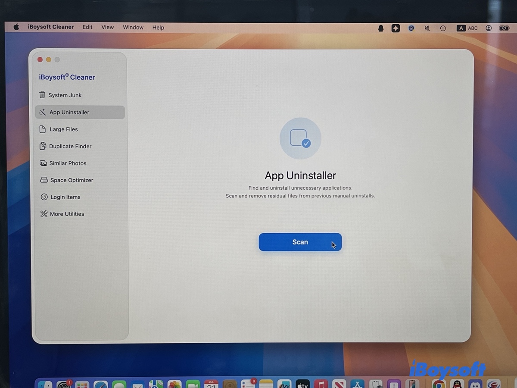Click the document icon beside Large Files
Screen dimensions: 517x388
[42, 129]
